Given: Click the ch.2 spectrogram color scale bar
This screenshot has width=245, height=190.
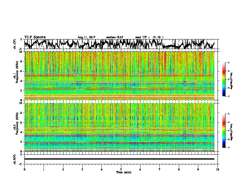Looking at the screenshot, I should tap(224, 131).
